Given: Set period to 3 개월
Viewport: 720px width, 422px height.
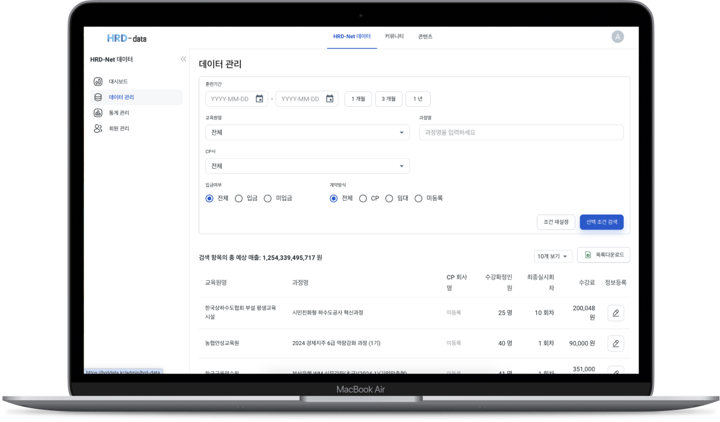Looking at the screenshot, I should pos(389,99).
